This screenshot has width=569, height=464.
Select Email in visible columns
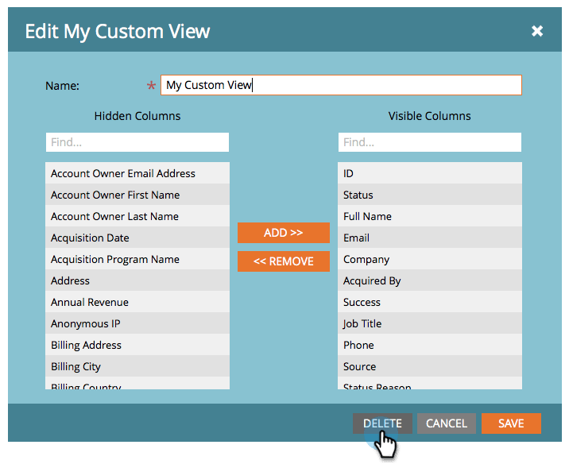point(430,238)
